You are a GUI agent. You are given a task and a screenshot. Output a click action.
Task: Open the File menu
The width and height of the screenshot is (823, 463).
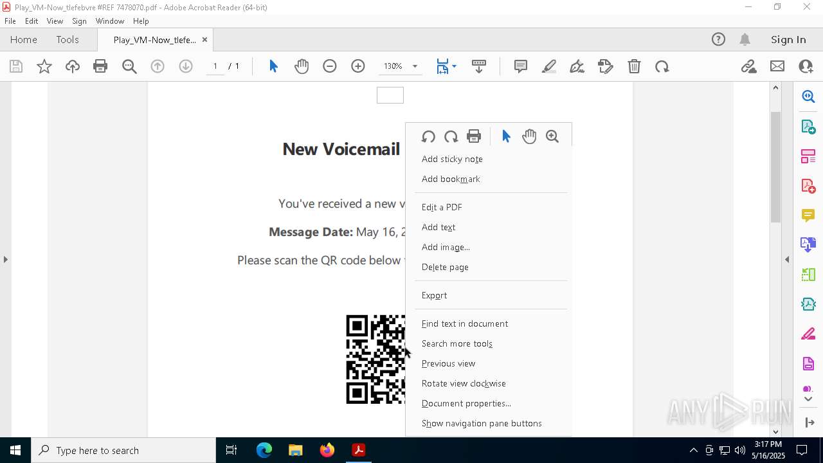tap(10, 21)
